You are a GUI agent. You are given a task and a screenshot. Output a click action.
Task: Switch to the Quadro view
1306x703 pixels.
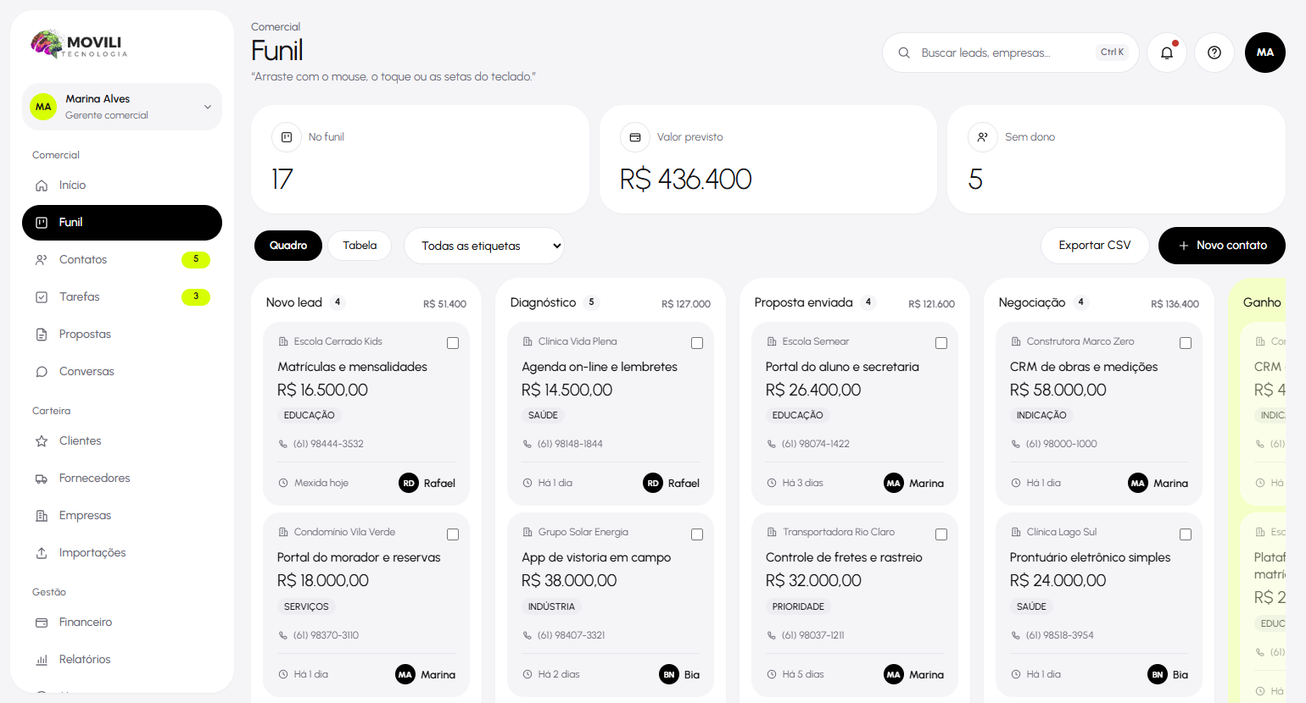coord(288,246)
